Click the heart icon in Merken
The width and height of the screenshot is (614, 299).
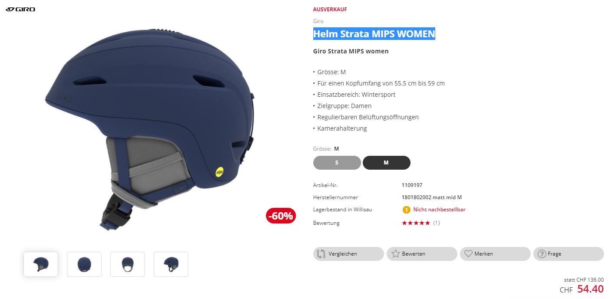coord(468,253)
